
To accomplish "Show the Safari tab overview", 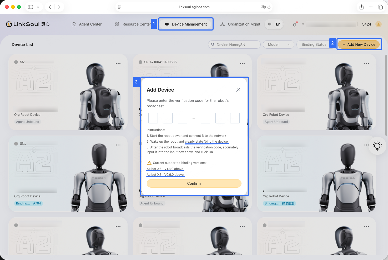I will pyautogui.click(x=380, y=7).
